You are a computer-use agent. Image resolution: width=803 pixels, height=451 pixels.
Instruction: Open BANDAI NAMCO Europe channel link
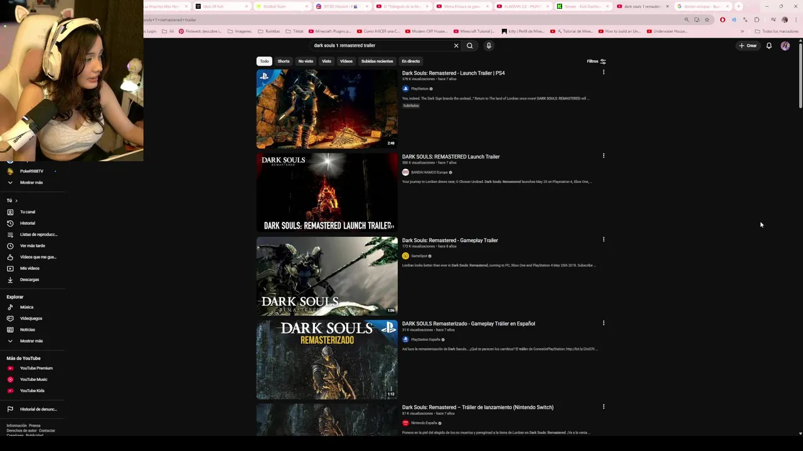point(429,172)
